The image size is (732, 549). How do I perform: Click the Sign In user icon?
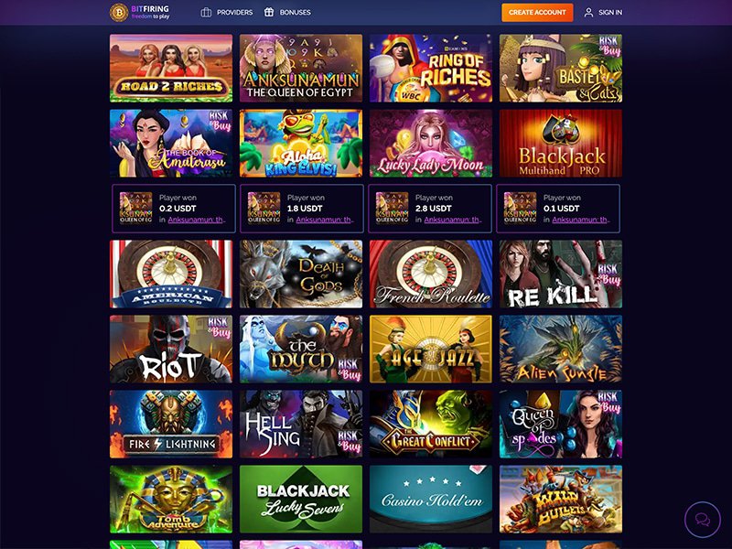588,13
